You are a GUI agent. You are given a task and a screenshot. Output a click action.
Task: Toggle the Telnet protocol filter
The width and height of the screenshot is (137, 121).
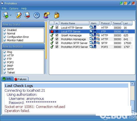pos(4,73)
